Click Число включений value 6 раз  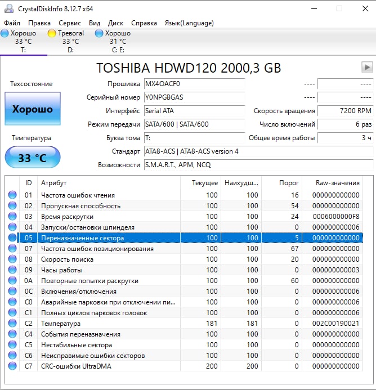(x=346, y=124)
